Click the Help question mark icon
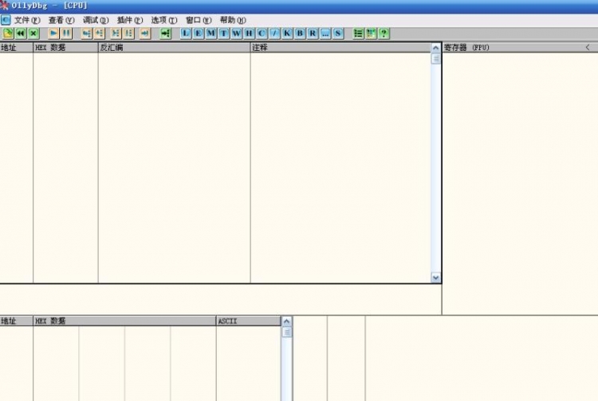Image resolution: width=598 pixels, height=401 pixels. click(x=384, y=33)
